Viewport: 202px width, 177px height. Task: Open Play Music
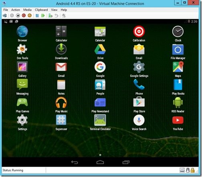tap(61, 102)
